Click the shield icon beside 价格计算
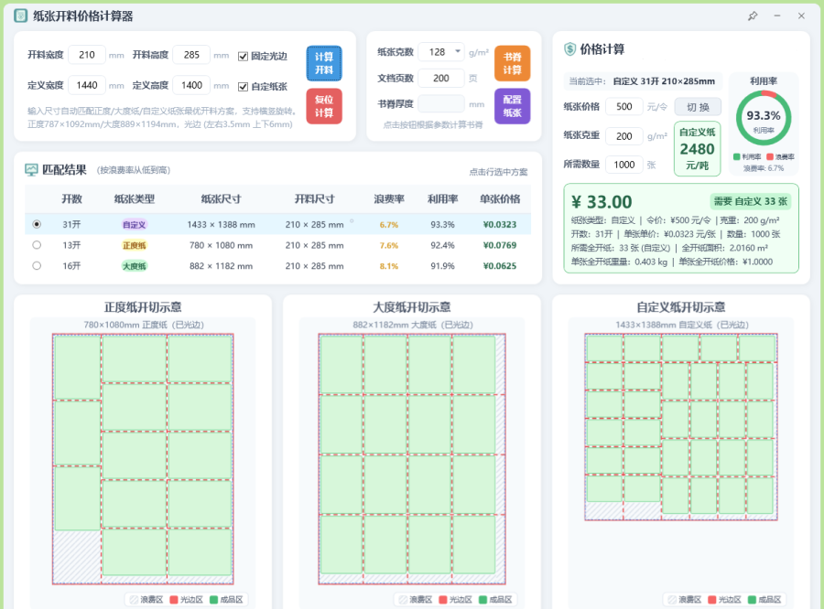Screen dimensions: 824x609 569,49
